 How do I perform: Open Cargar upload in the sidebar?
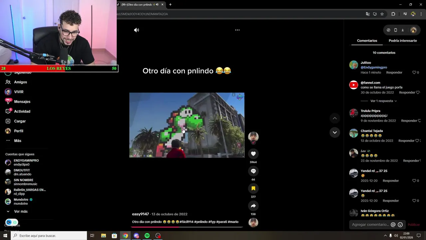pyautogui.click(x=20, y=121)
